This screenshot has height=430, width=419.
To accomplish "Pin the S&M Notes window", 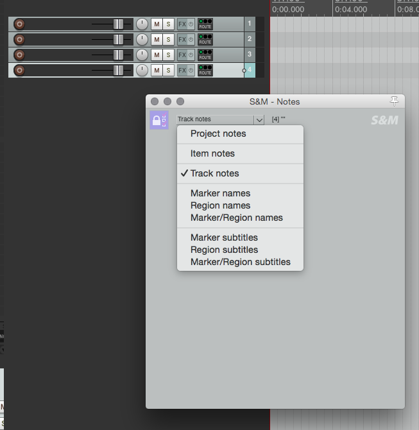I will [x=395, y=101].
